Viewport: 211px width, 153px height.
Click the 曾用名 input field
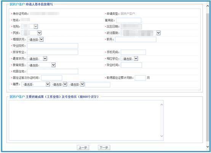pyautogui.click(x=129, y=21)
